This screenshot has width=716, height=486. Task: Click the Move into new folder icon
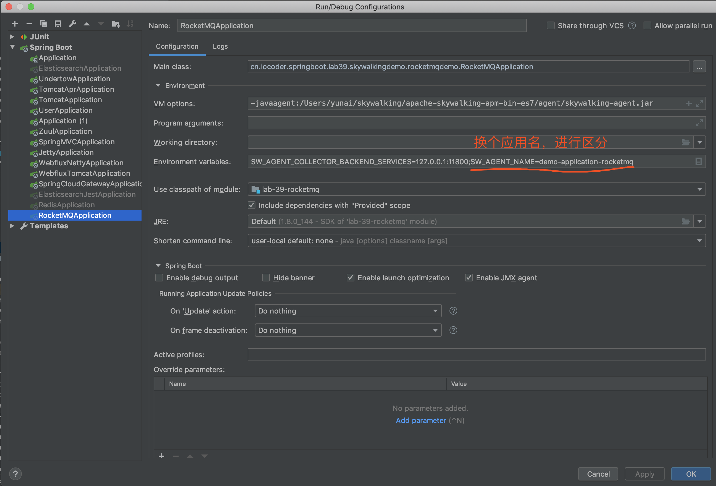[116, 24]
